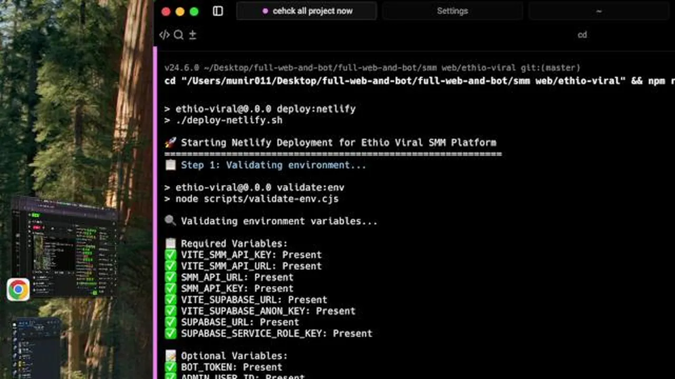This screenshot has height=379, width=675.
Task: Click the purple status dot on the first tab
Action: [265, 11]
